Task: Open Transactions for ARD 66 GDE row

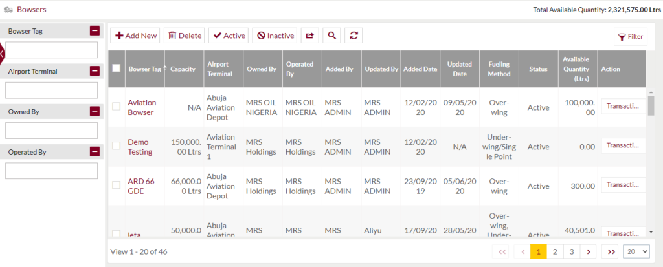Action: click(624, 185)
